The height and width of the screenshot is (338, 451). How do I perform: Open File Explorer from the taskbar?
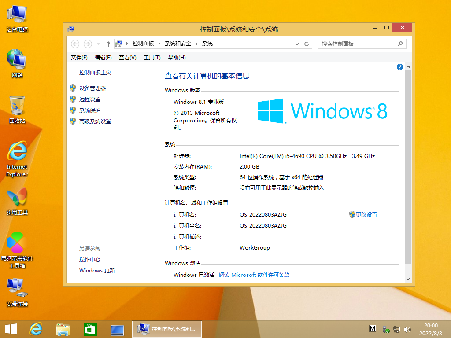[63, 329]
